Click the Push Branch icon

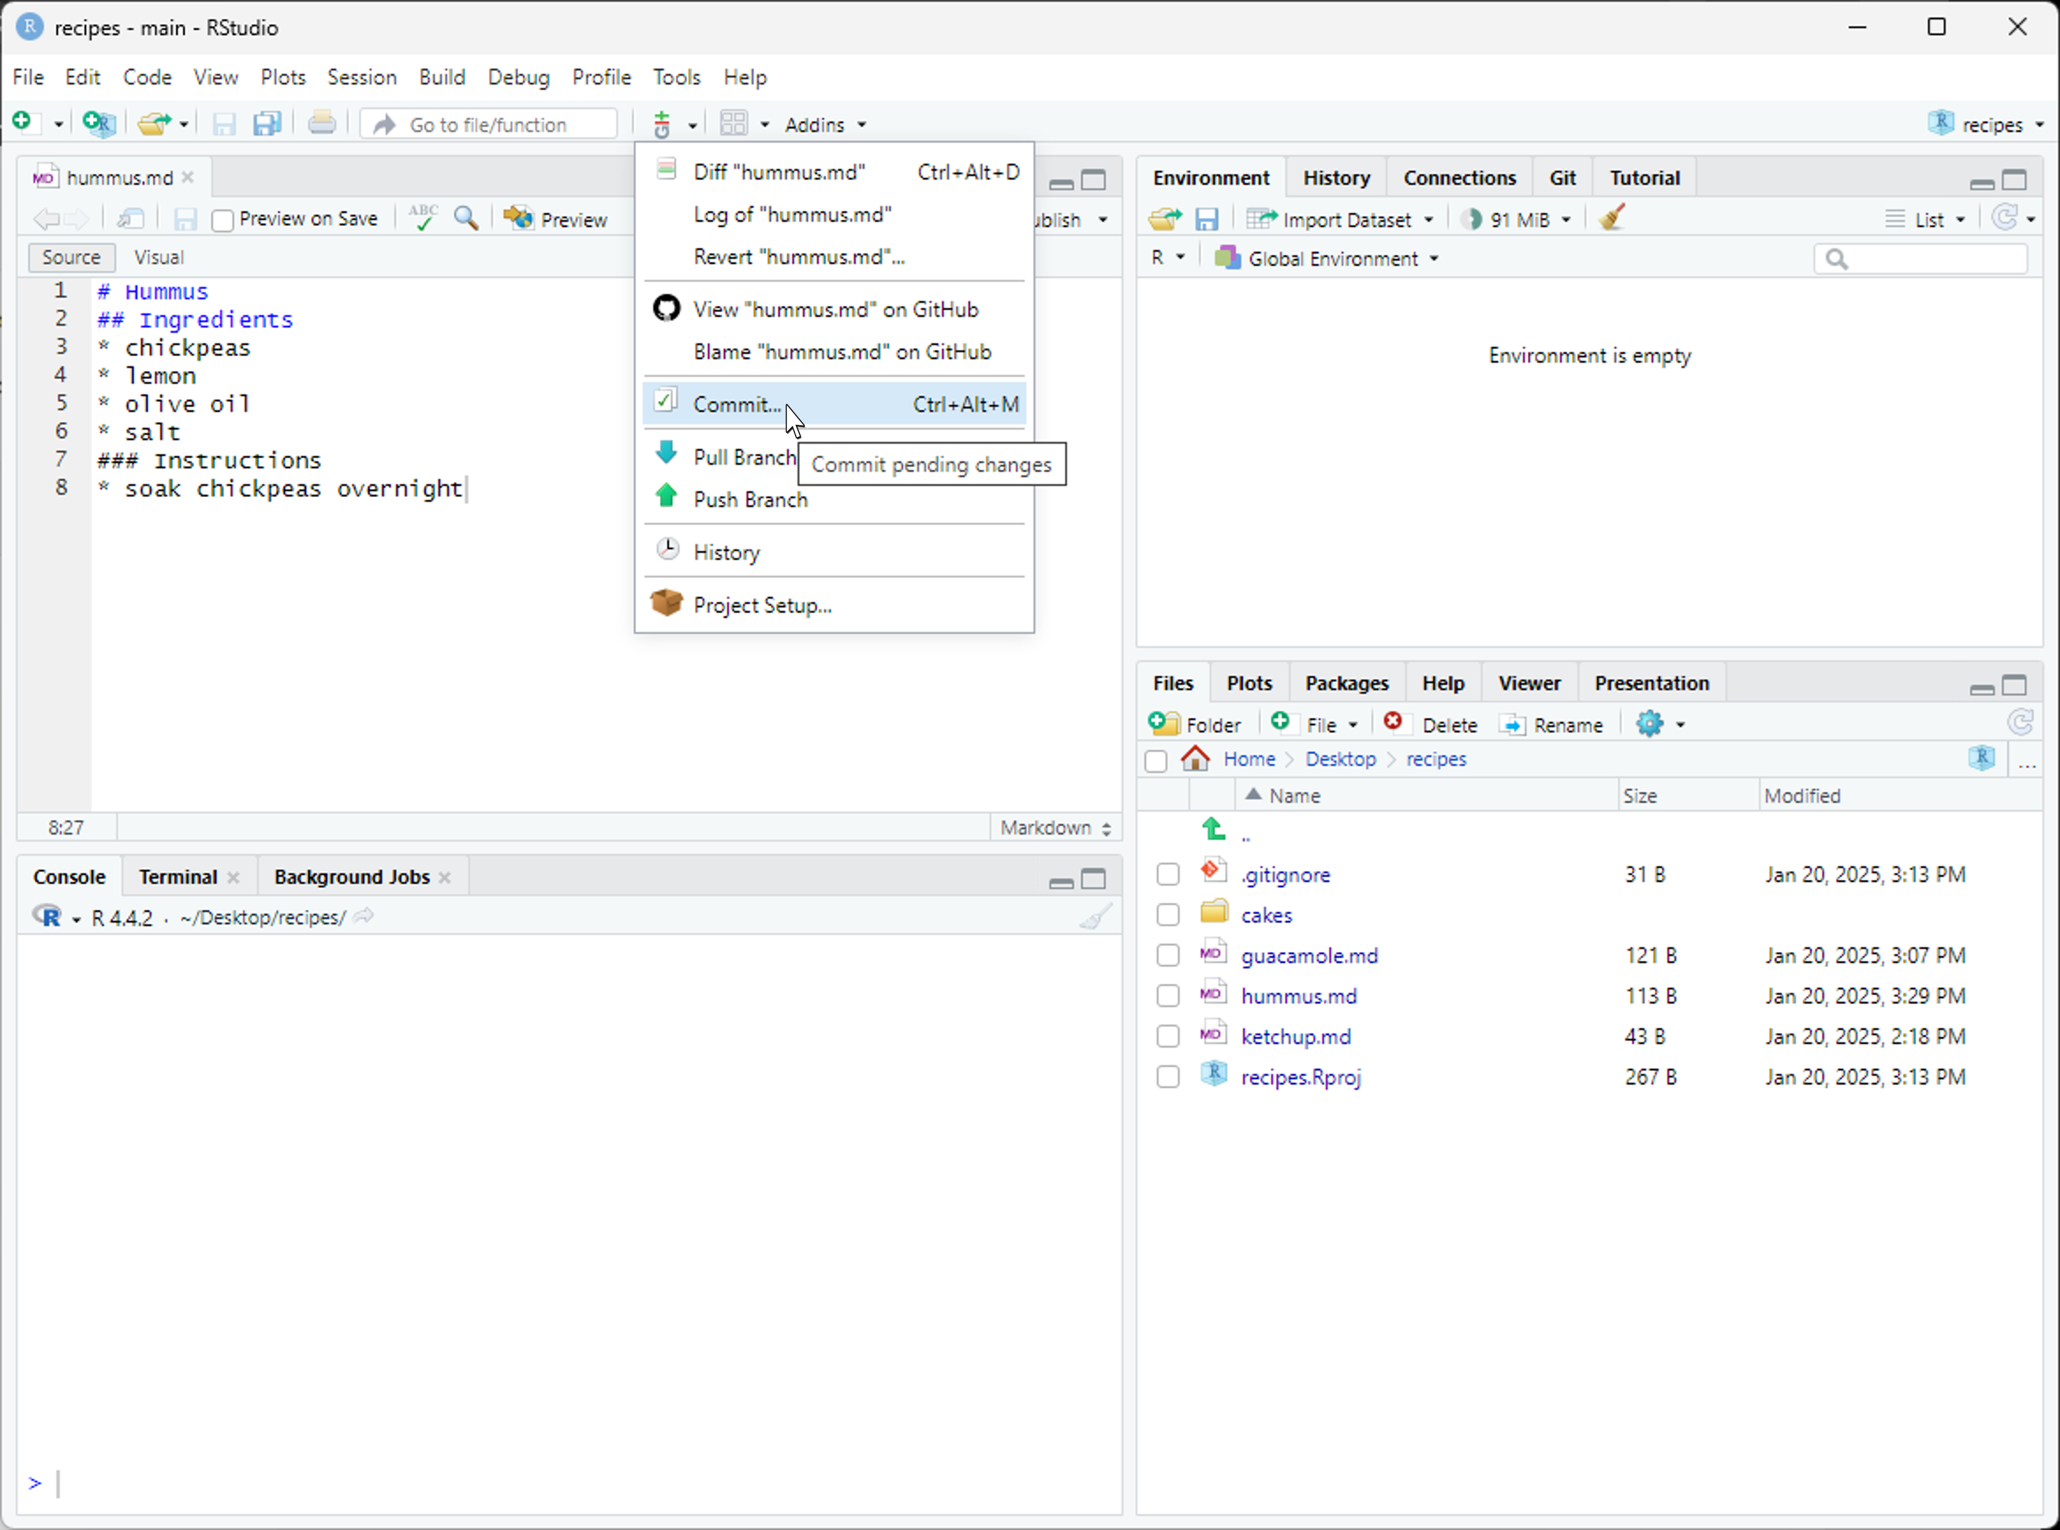click(667, 498)
